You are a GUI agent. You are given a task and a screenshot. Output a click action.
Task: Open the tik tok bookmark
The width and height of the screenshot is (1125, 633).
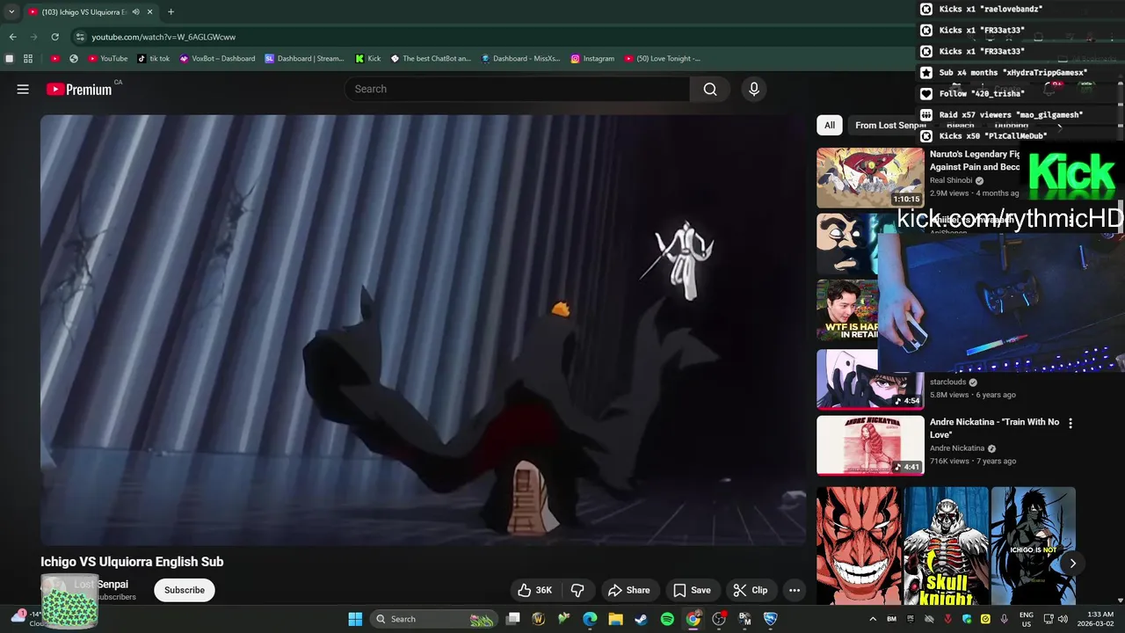(154, 59)
